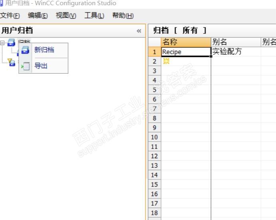Select row header 5
Viewport: 276px width, 220px height.
[x=155, y=90]
